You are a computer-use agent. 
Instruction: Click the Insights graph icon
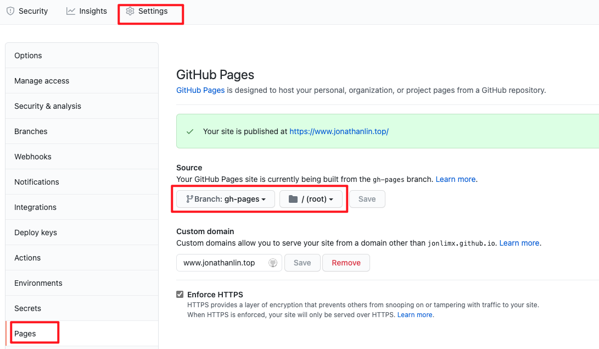coord(71,11)
